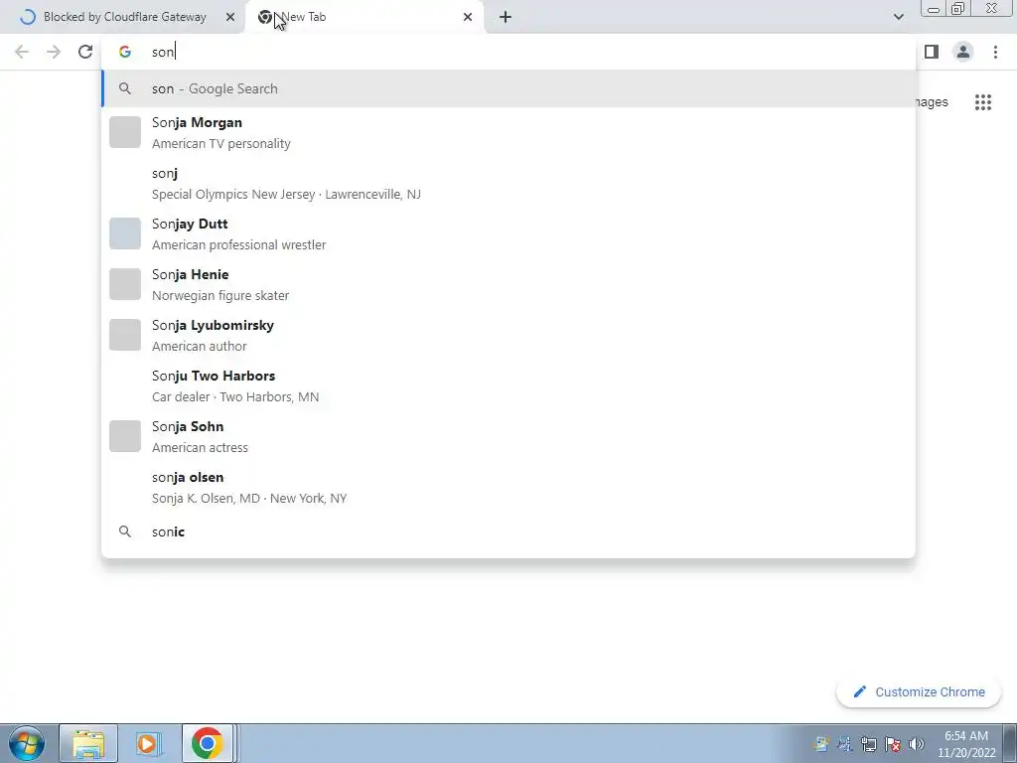Focus the address bar containing 'son'
The image size is (1017, 763).
click(508, 52)
